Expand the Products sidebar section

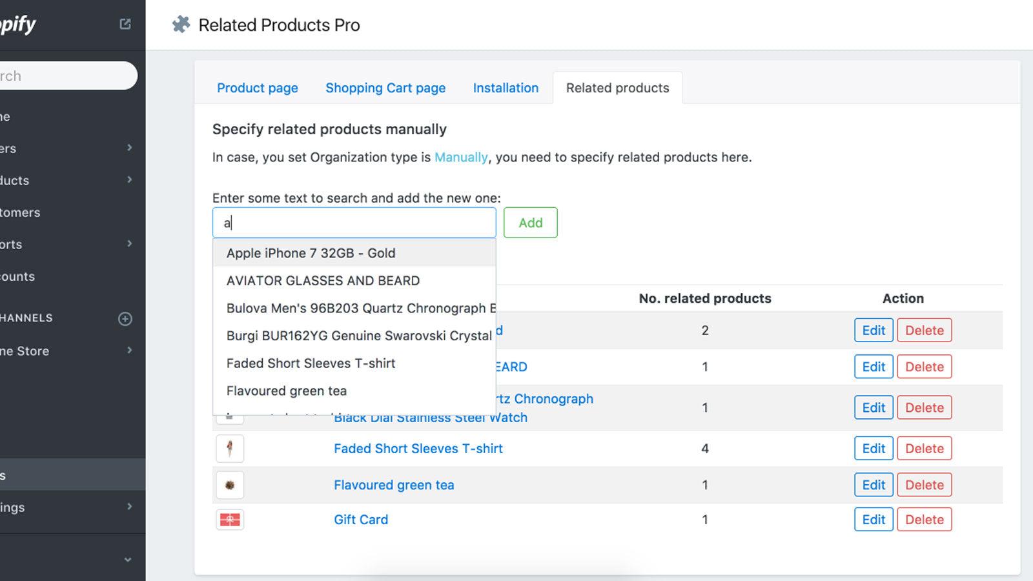pyautogui.click(x=129, y=180)
